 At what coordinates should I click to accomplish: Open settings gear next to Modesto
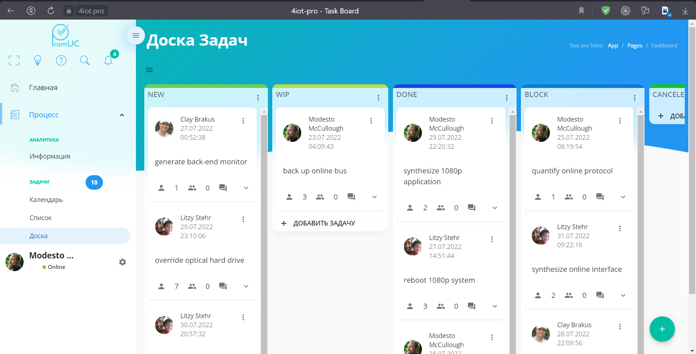pyautogui.click(x=123, y=262)
